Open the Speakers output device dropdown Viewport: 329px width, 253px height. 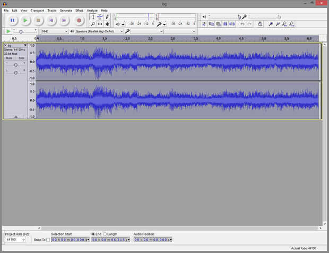99,31
